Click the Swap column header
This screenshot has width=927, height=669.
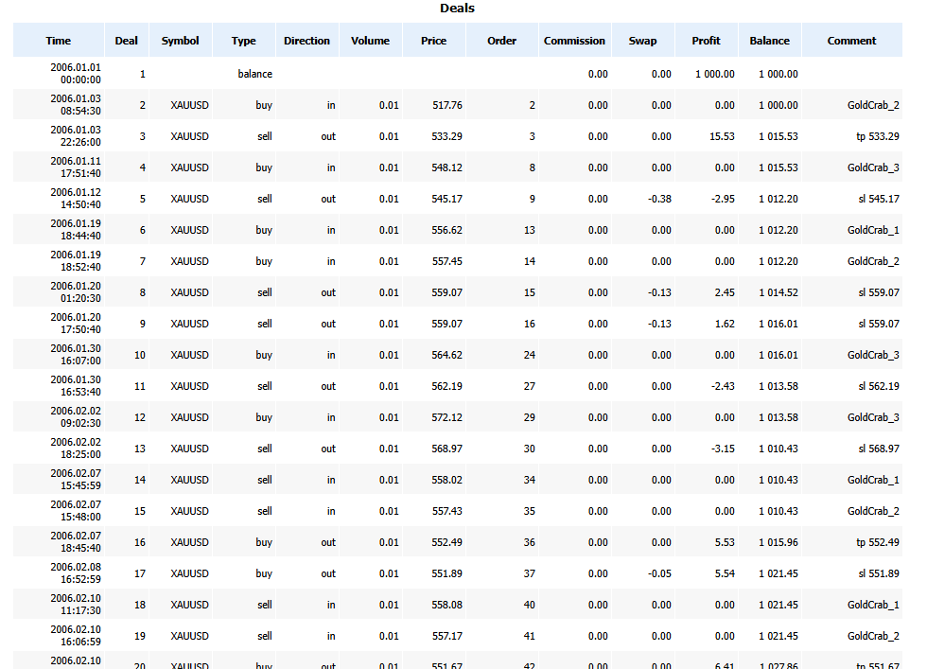(x=642, y=40)
